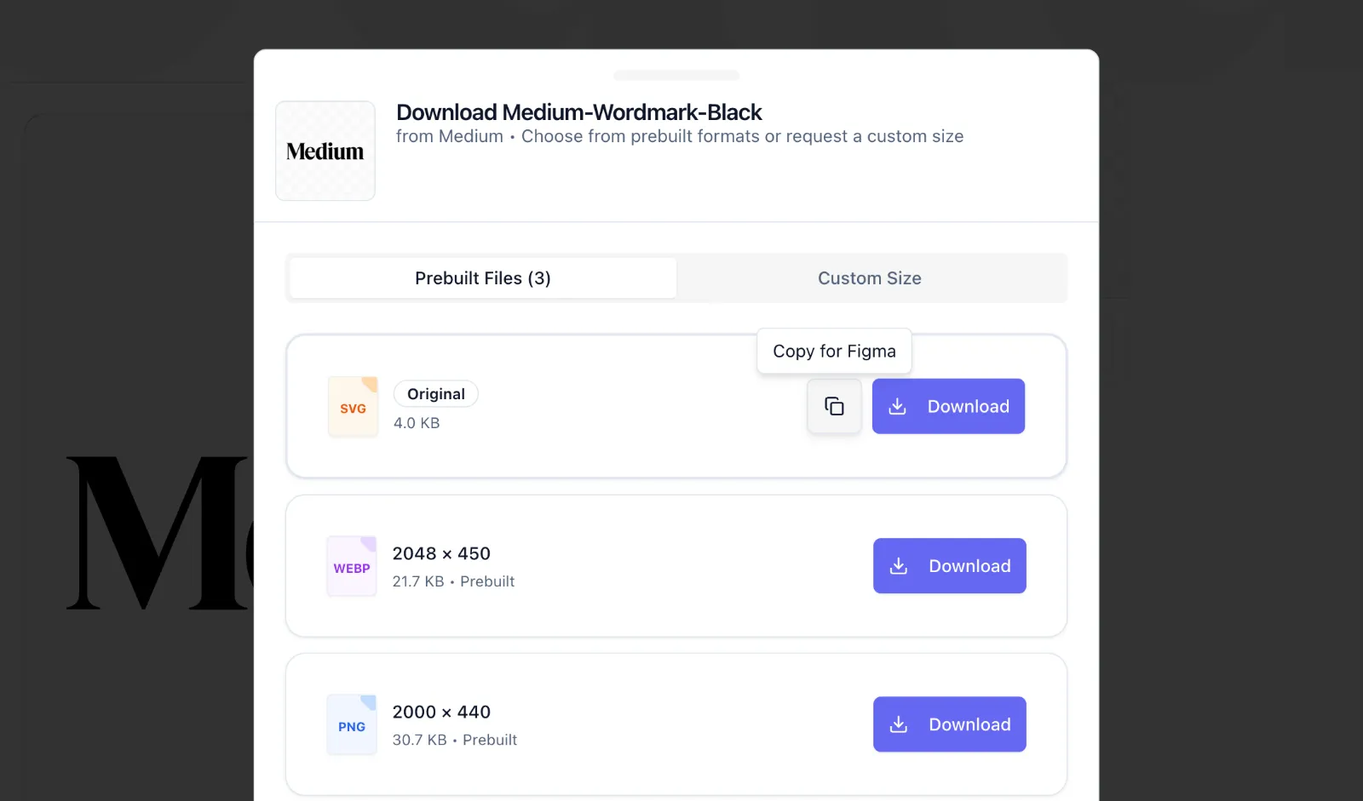
Task: Download the 2048 × 450 WEBP file
Action: pyautogui.click(x=949, y=566)
